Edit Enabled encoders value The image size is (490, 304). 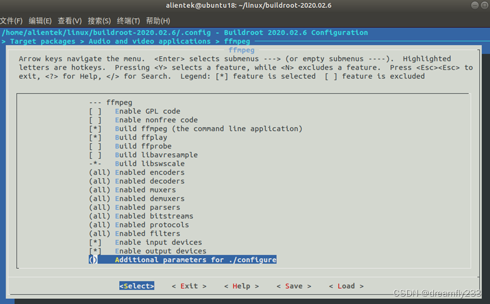point(137,172)
